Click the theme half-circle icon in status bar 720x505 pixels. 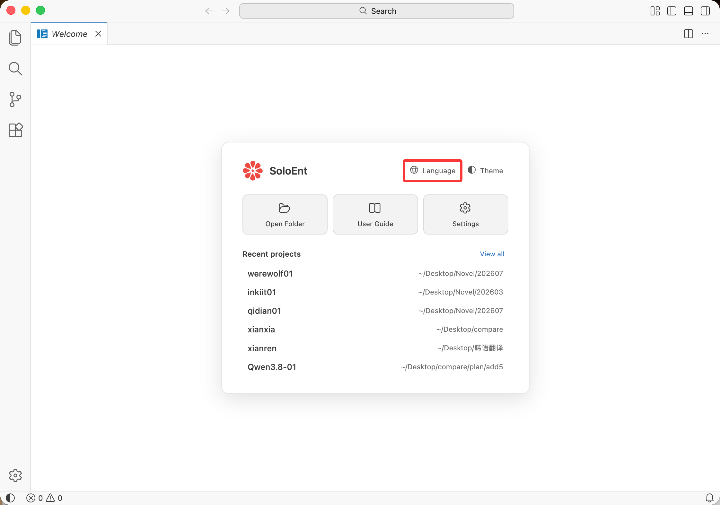(x=10, y=498)
